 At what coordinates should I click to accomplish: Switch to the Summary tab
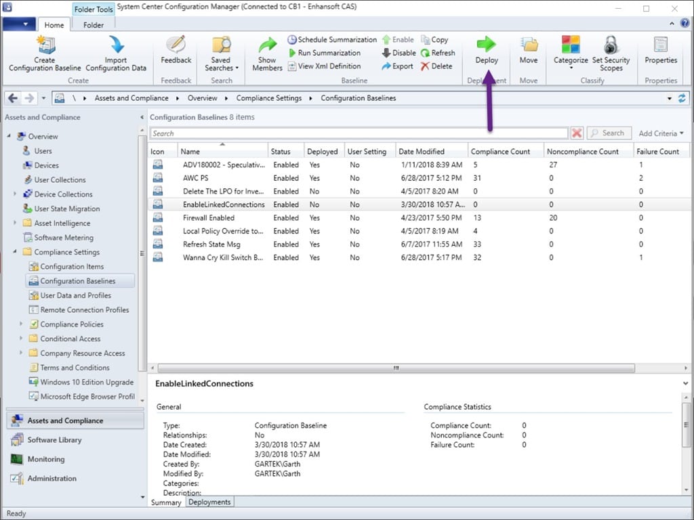166,502
